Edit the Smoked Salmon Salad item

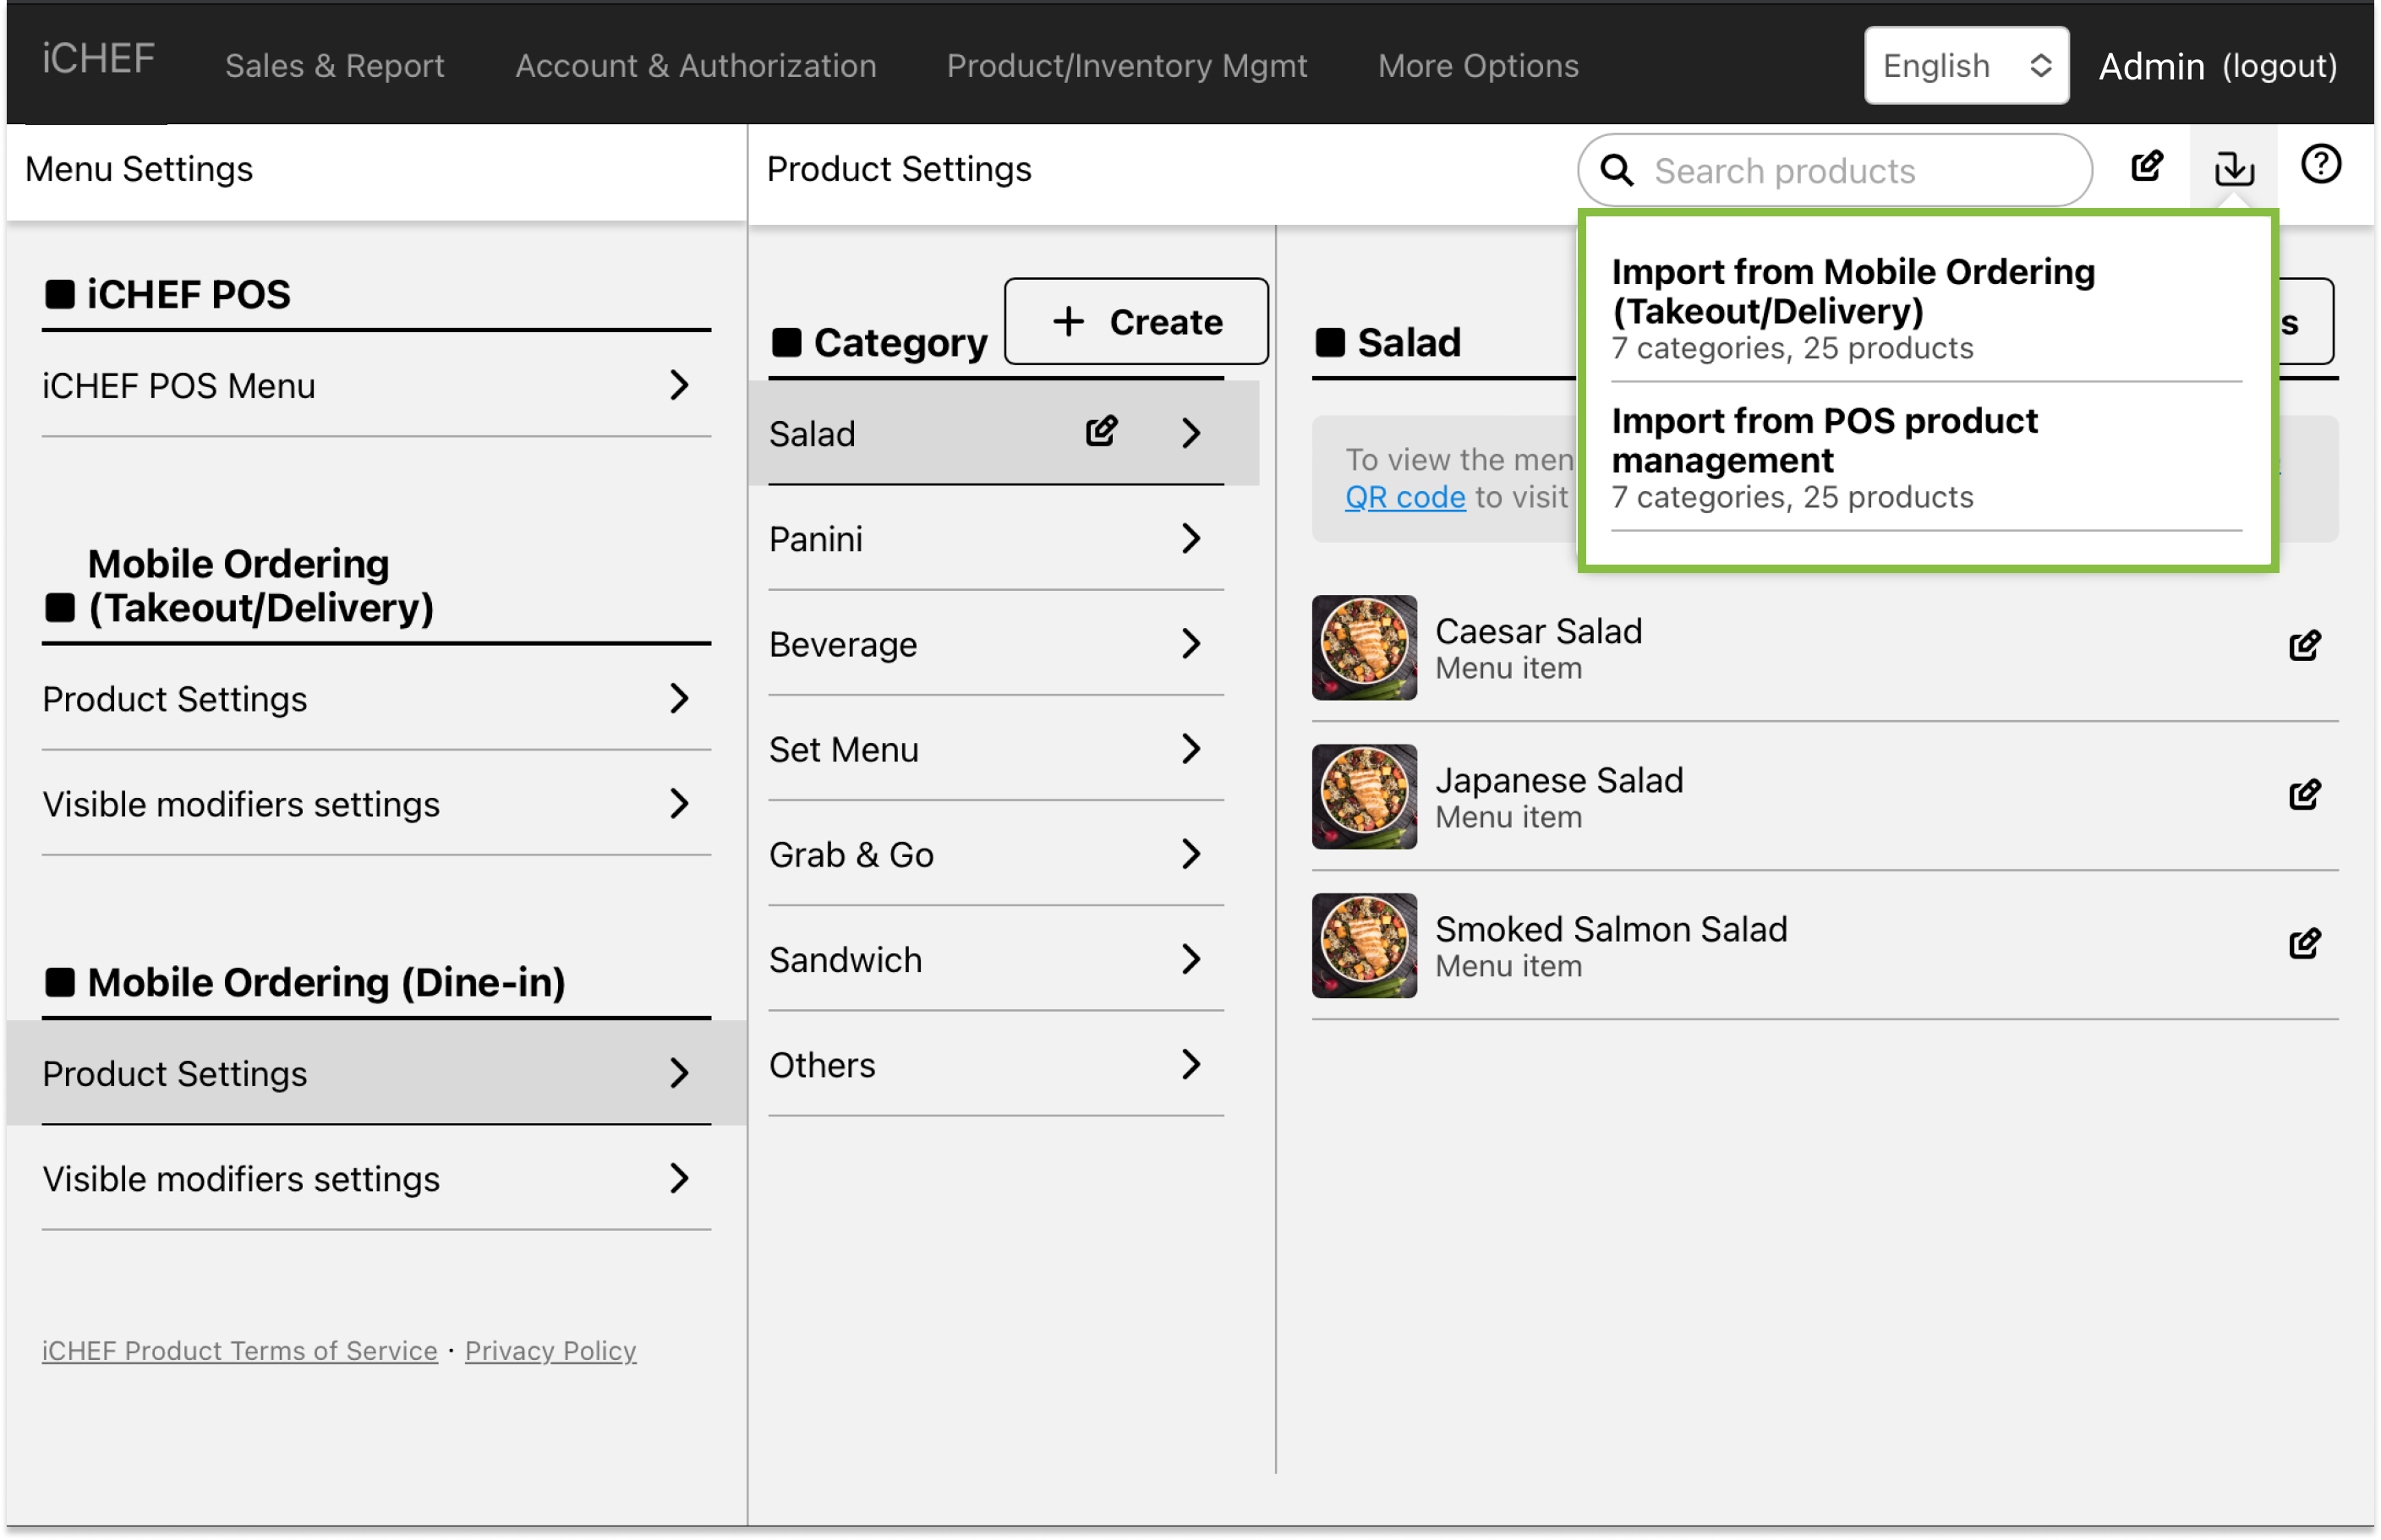[x=2304, y=944]
